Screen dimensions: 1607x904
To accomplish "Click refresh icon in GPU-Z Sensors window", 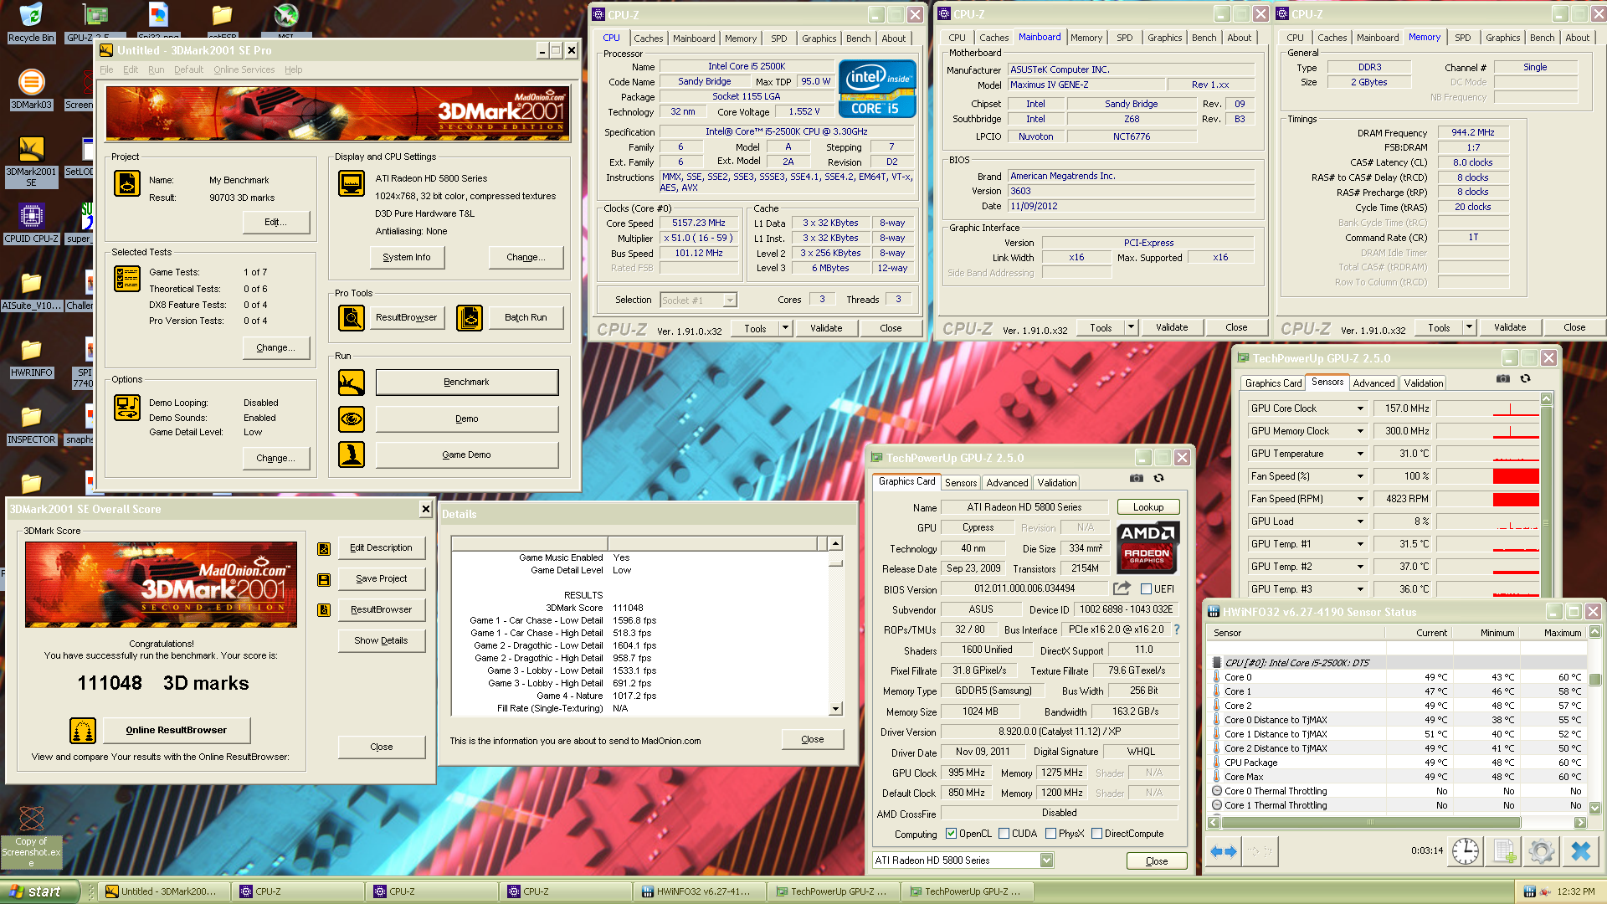I will click(1526, 378).
